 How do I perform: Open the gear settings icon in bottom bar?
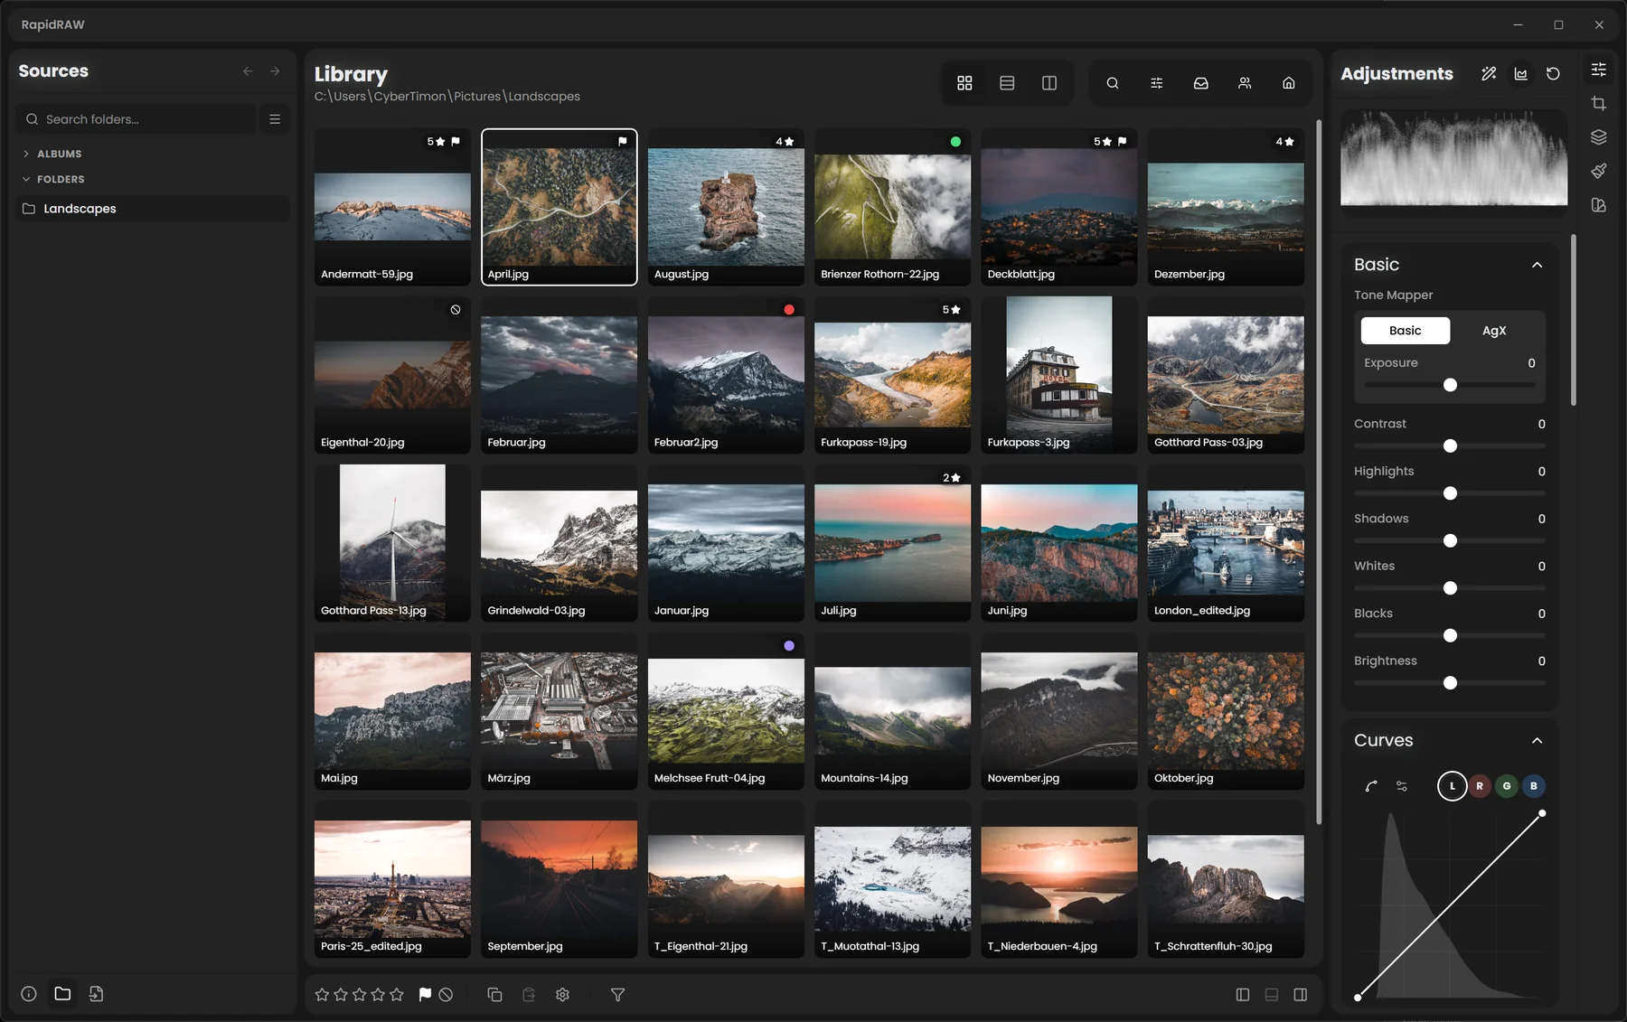[x=562, y=995]
